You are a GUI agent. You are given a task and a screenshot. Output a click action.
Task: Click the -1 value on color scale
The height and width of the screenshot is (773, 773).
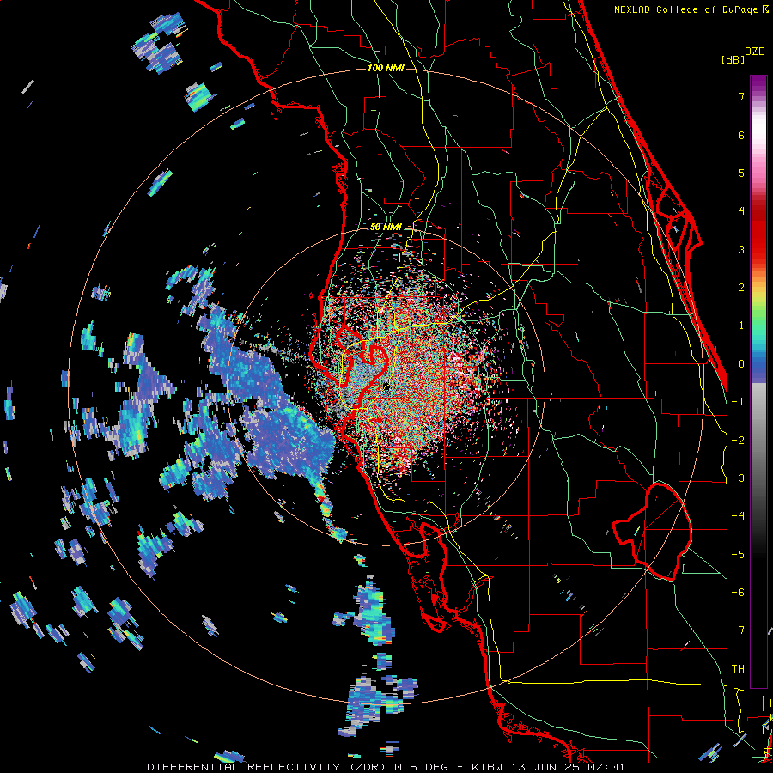point(738,402)
